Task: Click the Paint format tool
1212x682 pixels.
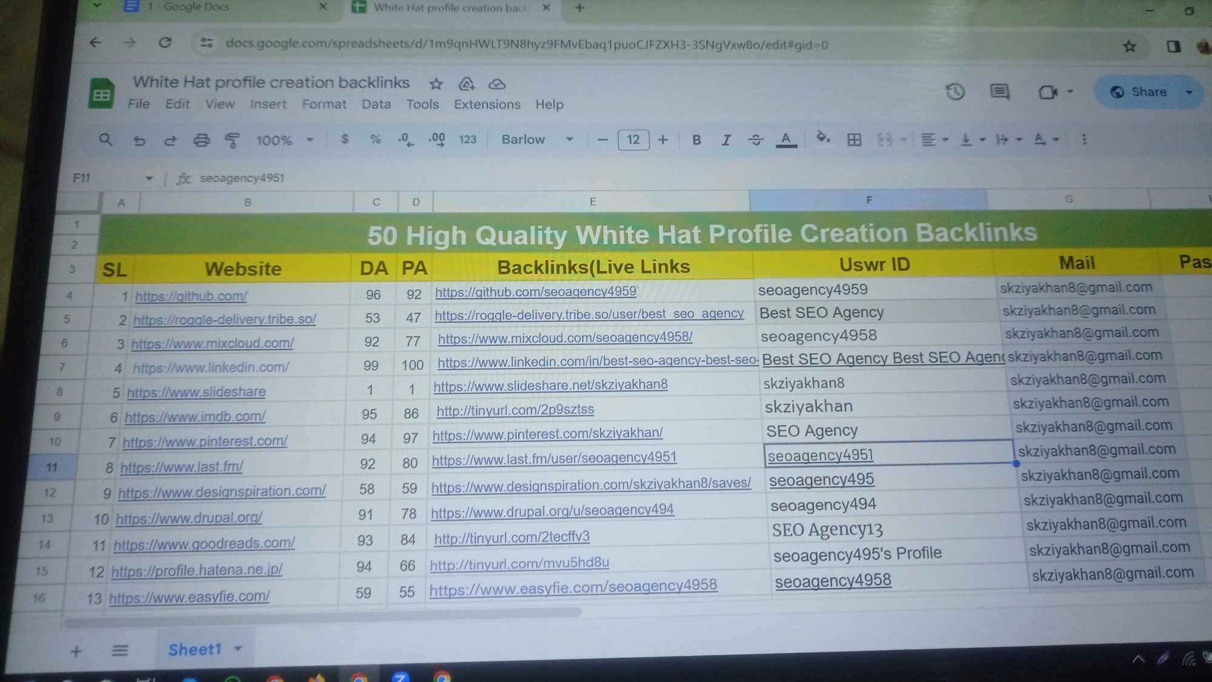Action: coord(233,139)
